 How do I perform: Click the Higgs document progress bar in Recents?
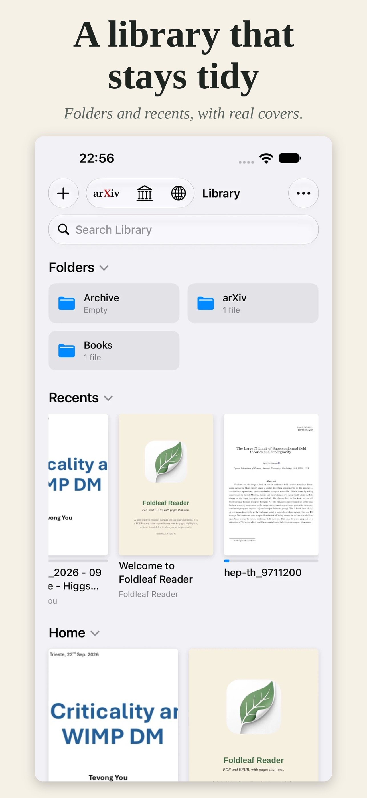[x=78, y=561]
